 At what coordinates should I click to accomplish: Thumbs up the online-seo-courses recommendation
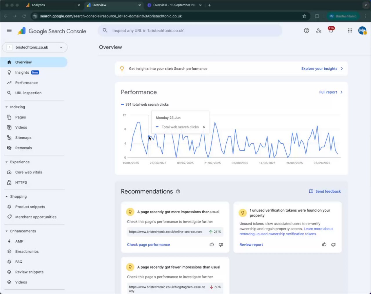tap(212, 245)
